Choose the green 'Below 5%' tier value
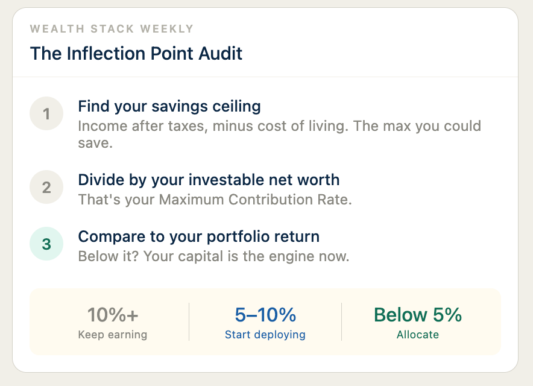Viewport: 533px width, 386px height. pos(418,315)
